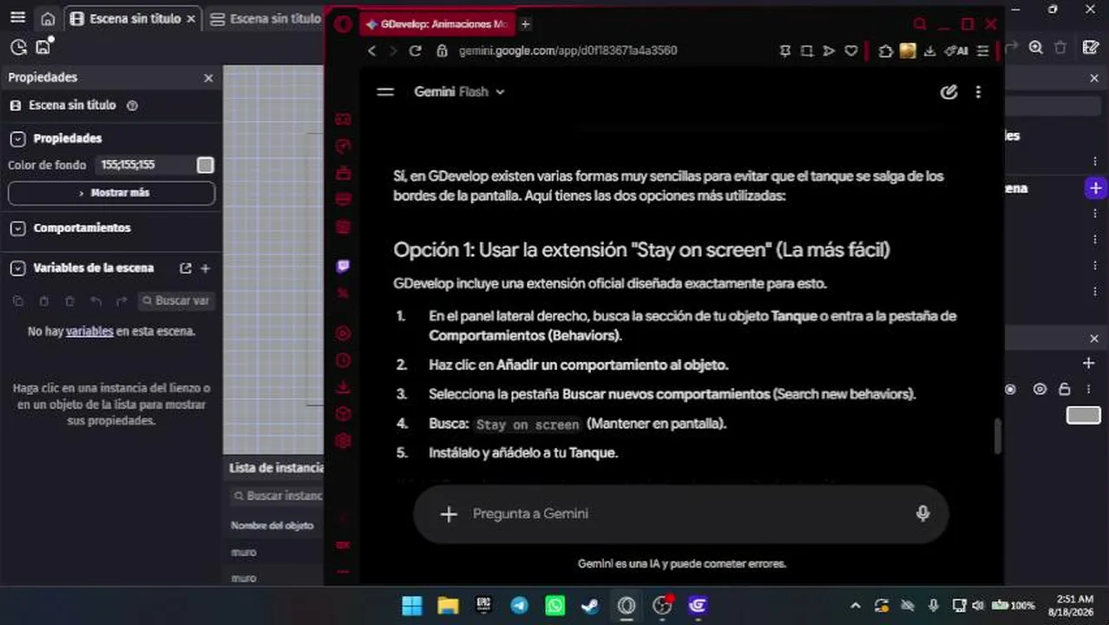Collapse the Propiedades section

tap(17, 138)
